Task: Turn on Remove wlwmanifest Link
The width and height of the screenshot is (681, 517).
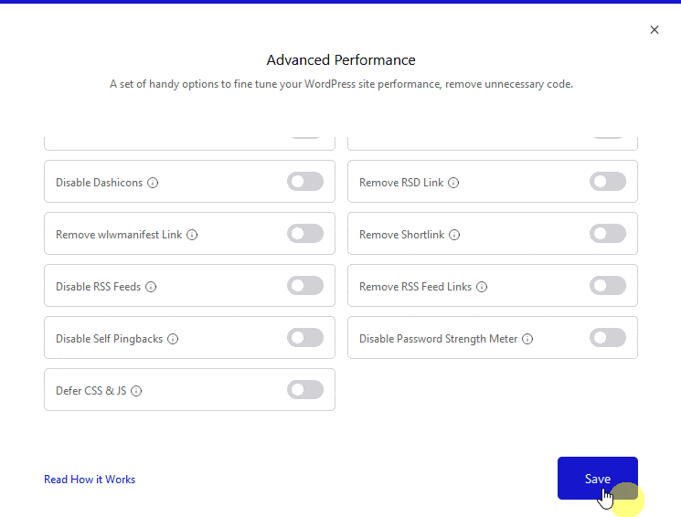Action: (305, 234)
